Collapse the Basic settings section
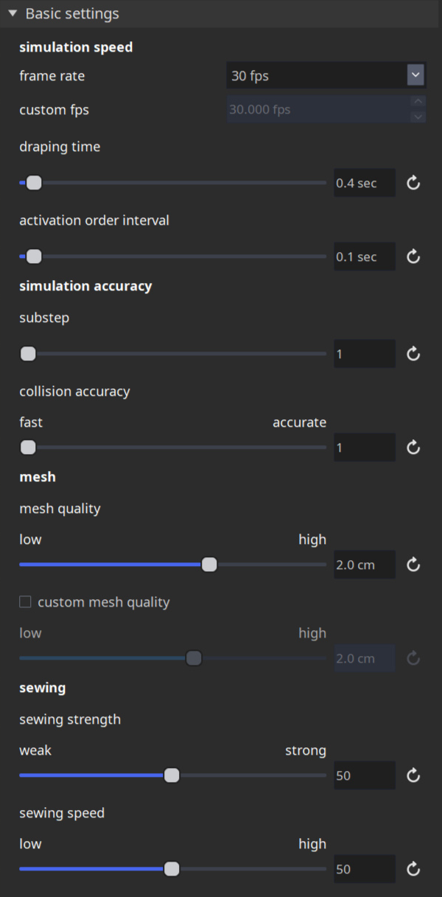 coord(14,13)
